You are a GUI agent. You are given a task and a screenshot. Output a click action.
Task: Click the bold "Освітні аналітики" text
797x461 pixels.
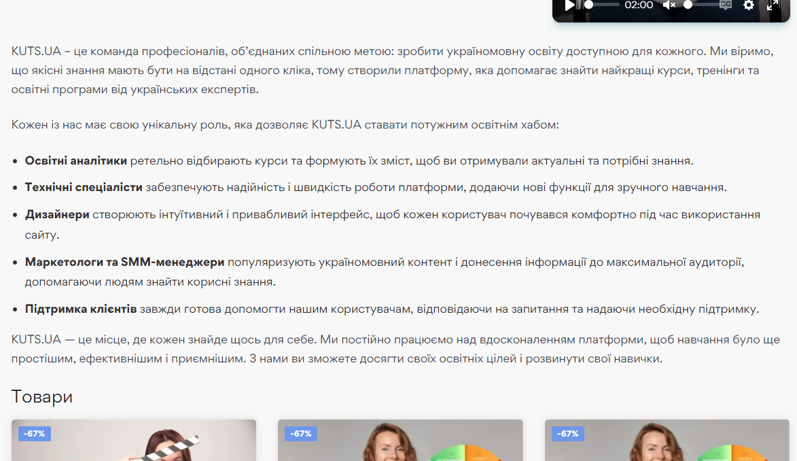[x=76, y=161]
